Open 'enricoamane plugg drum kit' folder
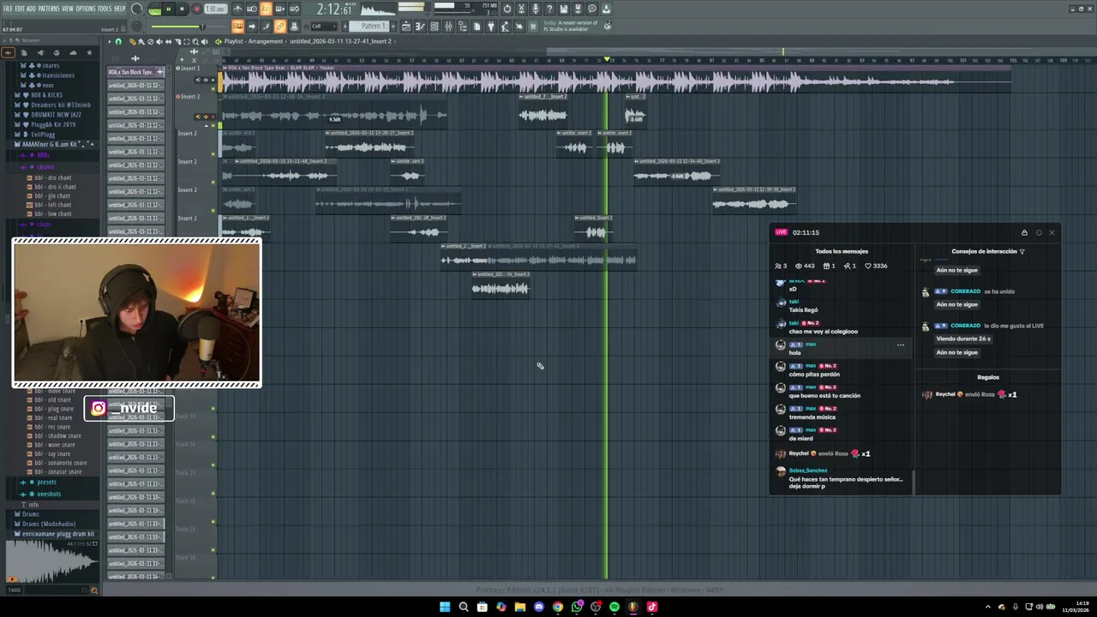The height and width of the screenshot is (617, 1097). pos(57,534)
